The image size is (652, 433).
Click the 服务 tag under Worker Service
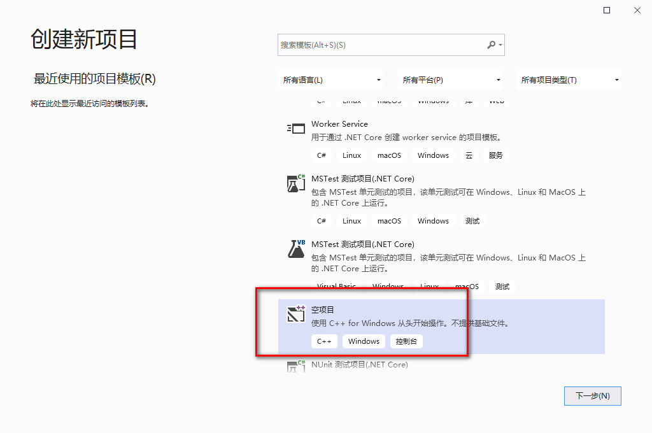pos(496,155)
